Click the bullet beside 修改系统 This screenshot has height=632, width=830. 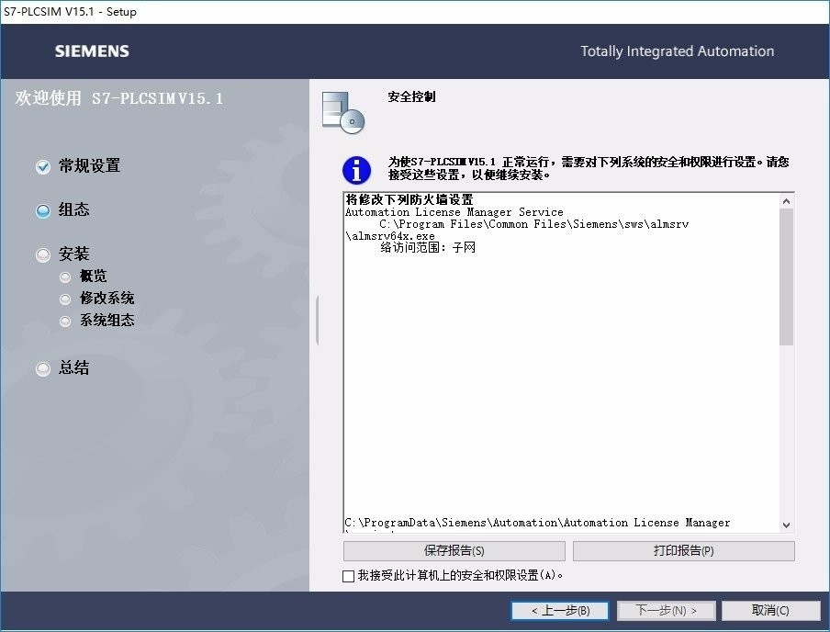coord(65,299)
